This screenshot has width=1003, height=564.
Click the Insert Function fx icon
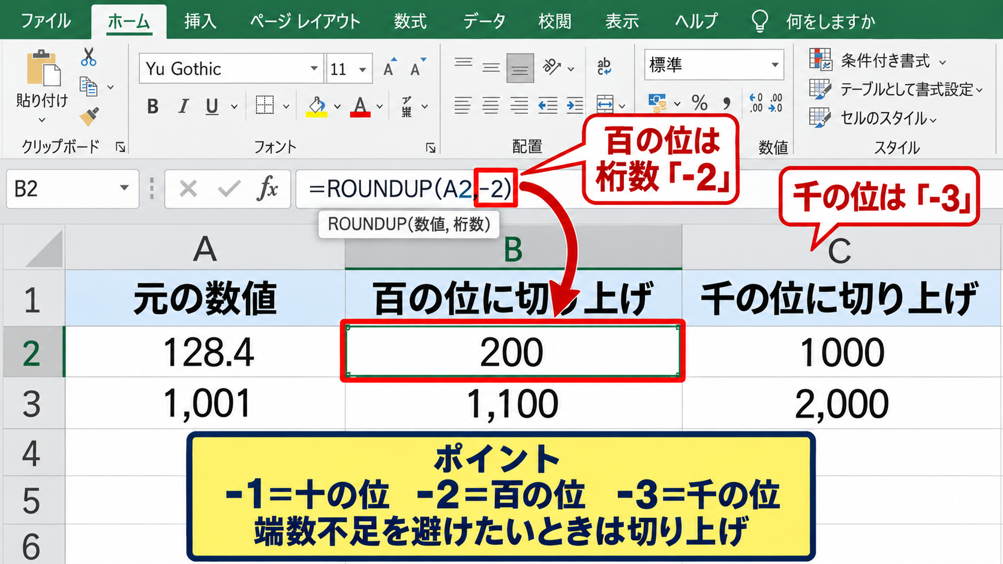click(268, 189)
